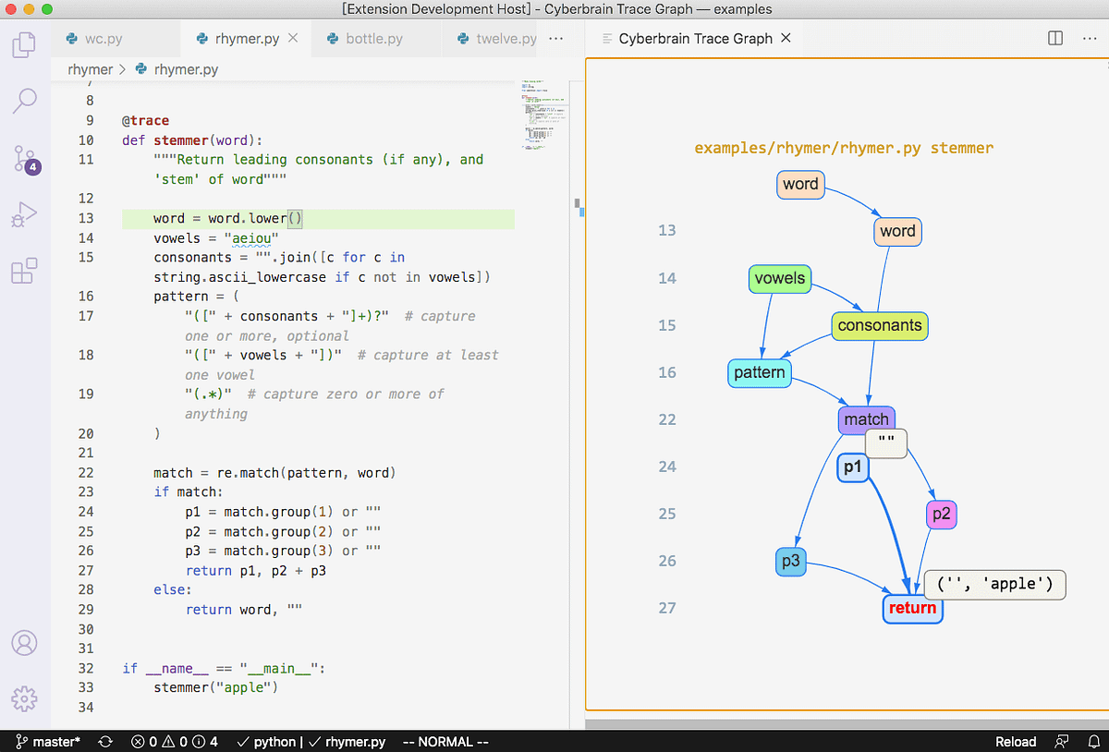This screenshot has width=1109, height=752.
Task: Open the Extensions icon
Action: tap(25, 270)
